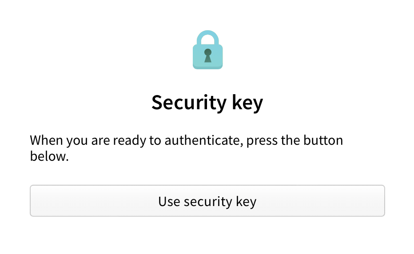The width and height of the screenshot is (414, 254).
Task: Click the word "When" in the instructions
Action: 47,141
